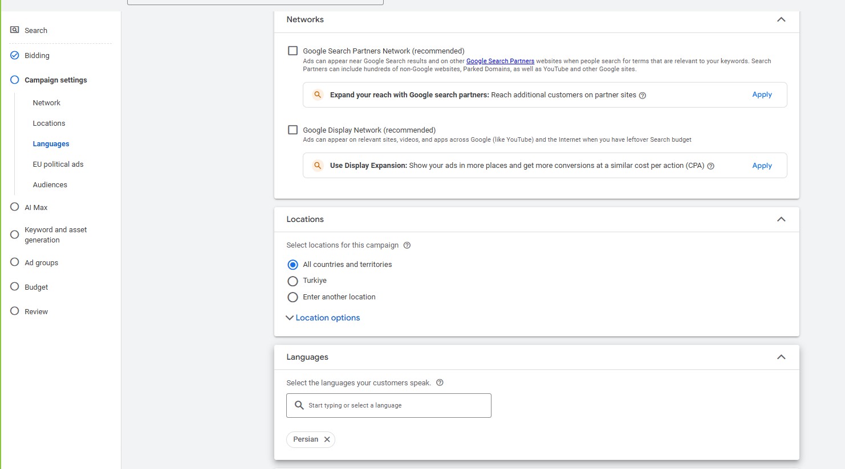Click help icon beside Select locations label
Screen dimensions: 845x469
[407, 245]
